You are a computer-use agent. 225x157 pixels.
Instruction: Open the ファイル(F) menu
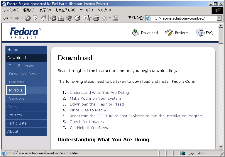pos(11,10)
